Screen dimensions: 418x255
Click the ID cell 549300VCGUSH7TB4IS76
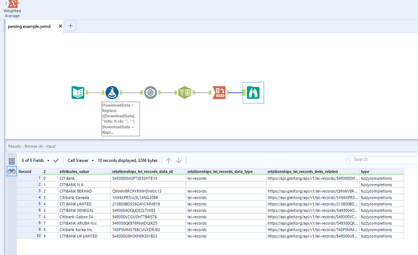[x=148, y=217]
